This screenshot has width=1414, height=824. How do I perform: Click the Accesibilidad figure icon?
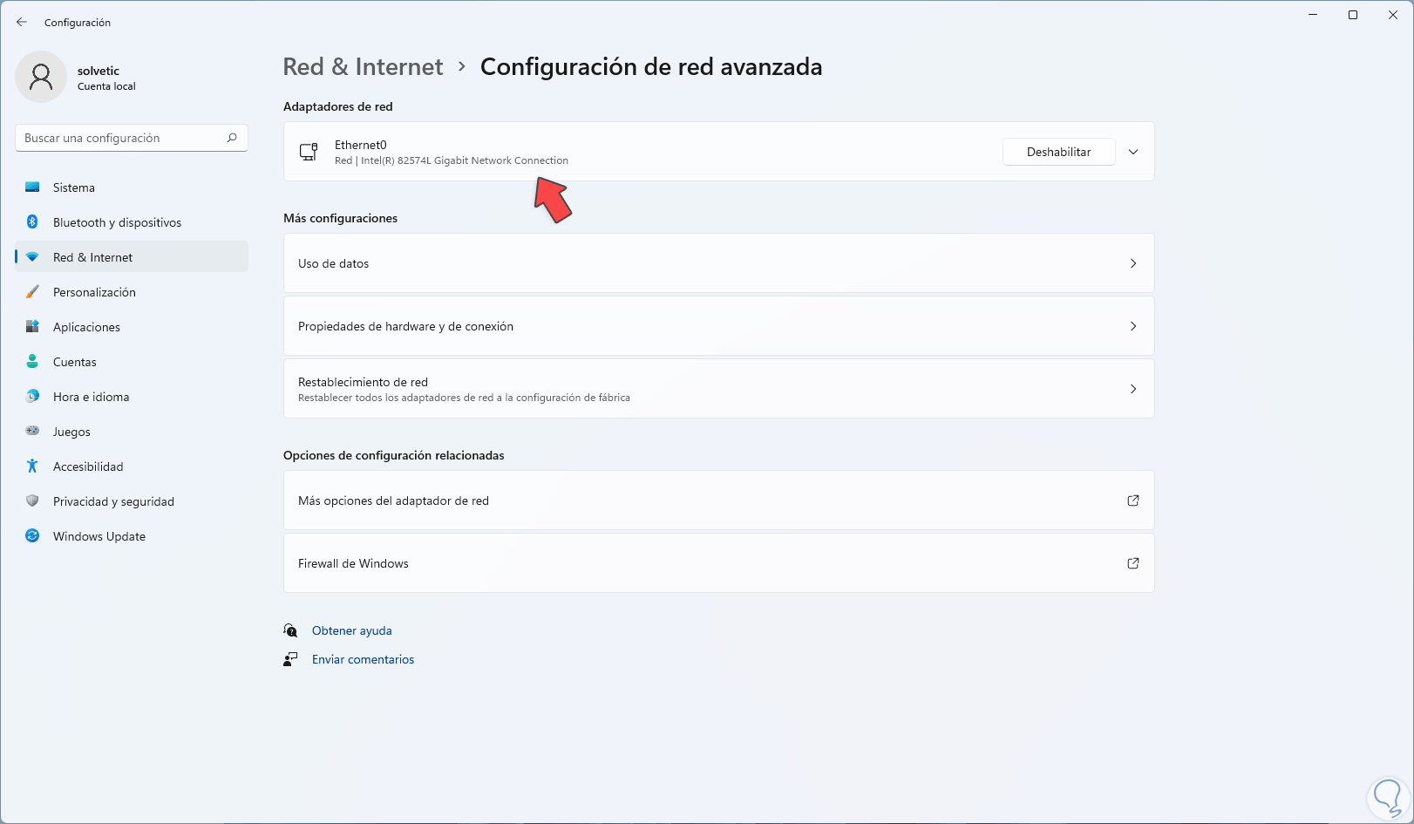tap(32, 466)
